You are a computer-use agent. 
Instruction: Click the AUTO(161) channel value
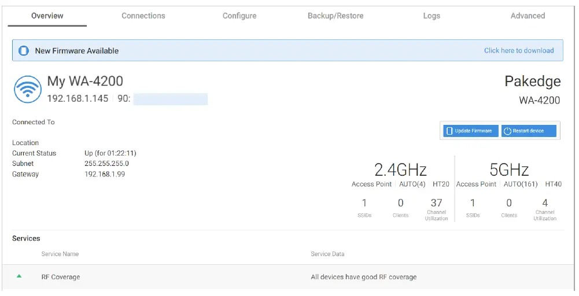coord(521,184)
